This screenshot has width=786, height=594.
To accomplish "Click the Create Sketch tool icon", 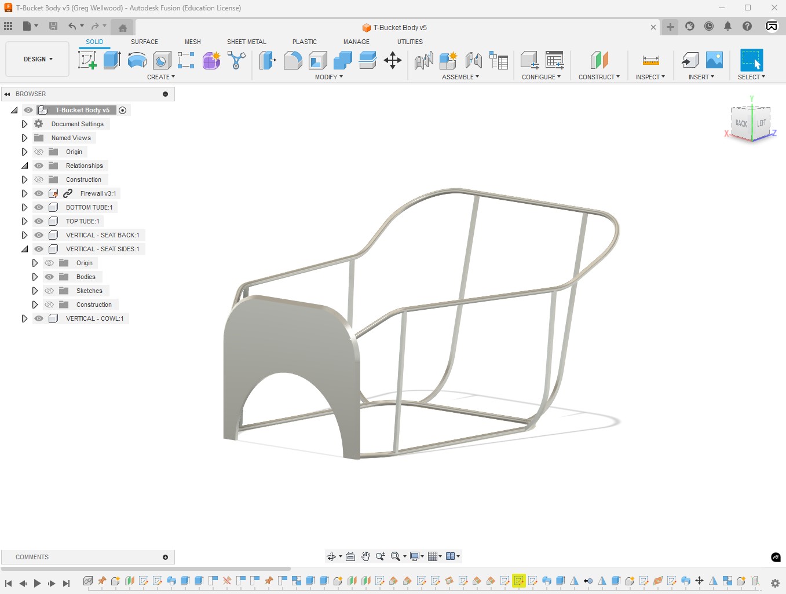I will 87,60.
